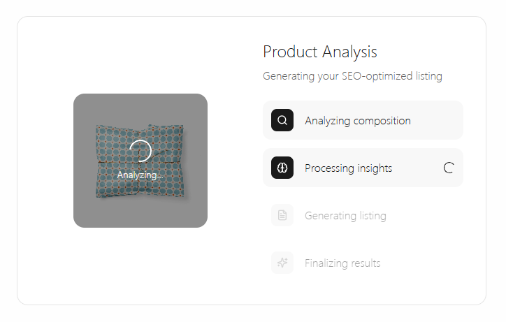The image size is (506, 322).
Task: Click the circular loading spinner on the product image
Action: click(x=140, y=151)
